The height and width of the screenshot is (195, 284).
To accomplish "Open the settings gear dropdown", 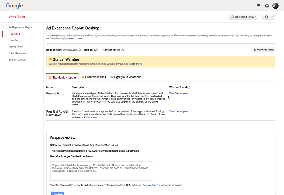I will point(268,17).
